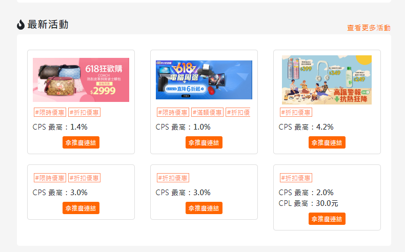Select #折扣優惠 tag on heat alert card
Viewport: 405px width, 252px height.
(x=296, y=113)
